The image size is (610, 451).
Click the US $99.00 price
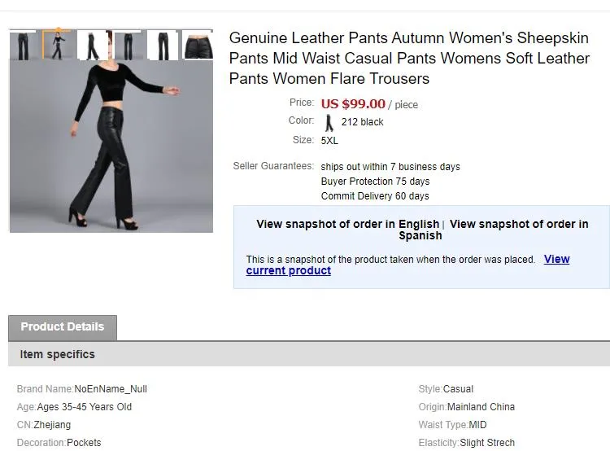[x=353, y=103]
